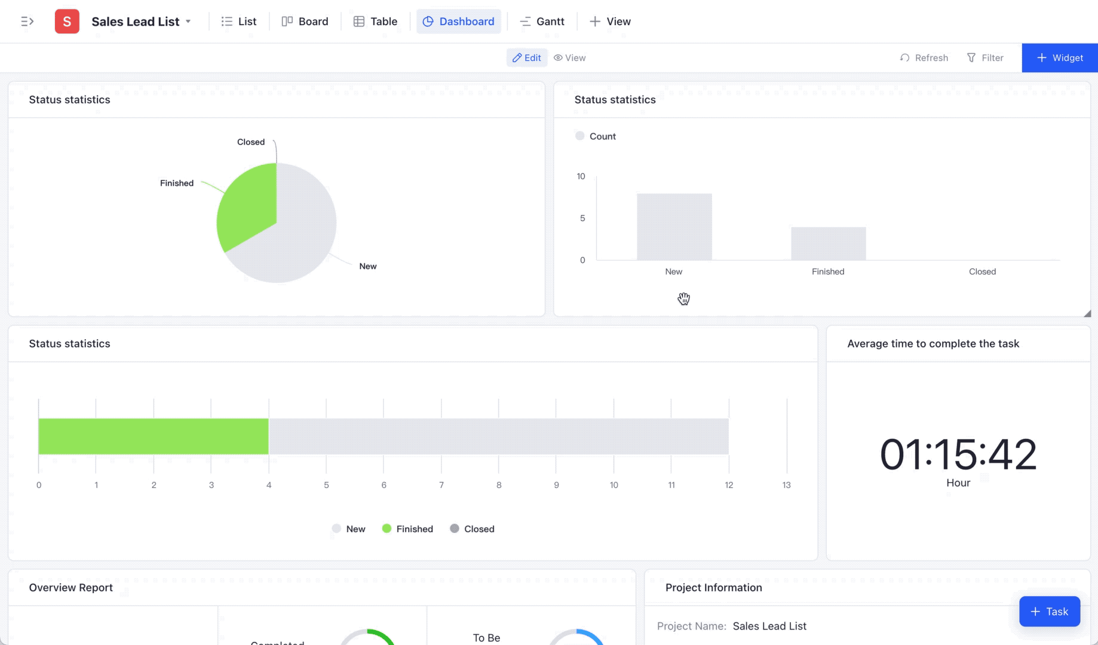This screenshot has width=1098, height=645.
Task: Switch to the Board view tab
Action: tap(305, 21)
